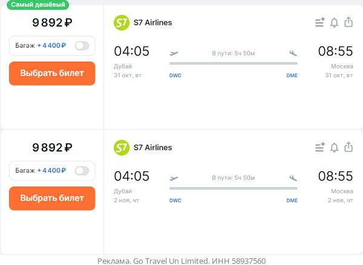363x265 pixels.
Task: Click the add-to-compare icon on the first ticket
Action: pyautogui.click(x=320, y=23)
